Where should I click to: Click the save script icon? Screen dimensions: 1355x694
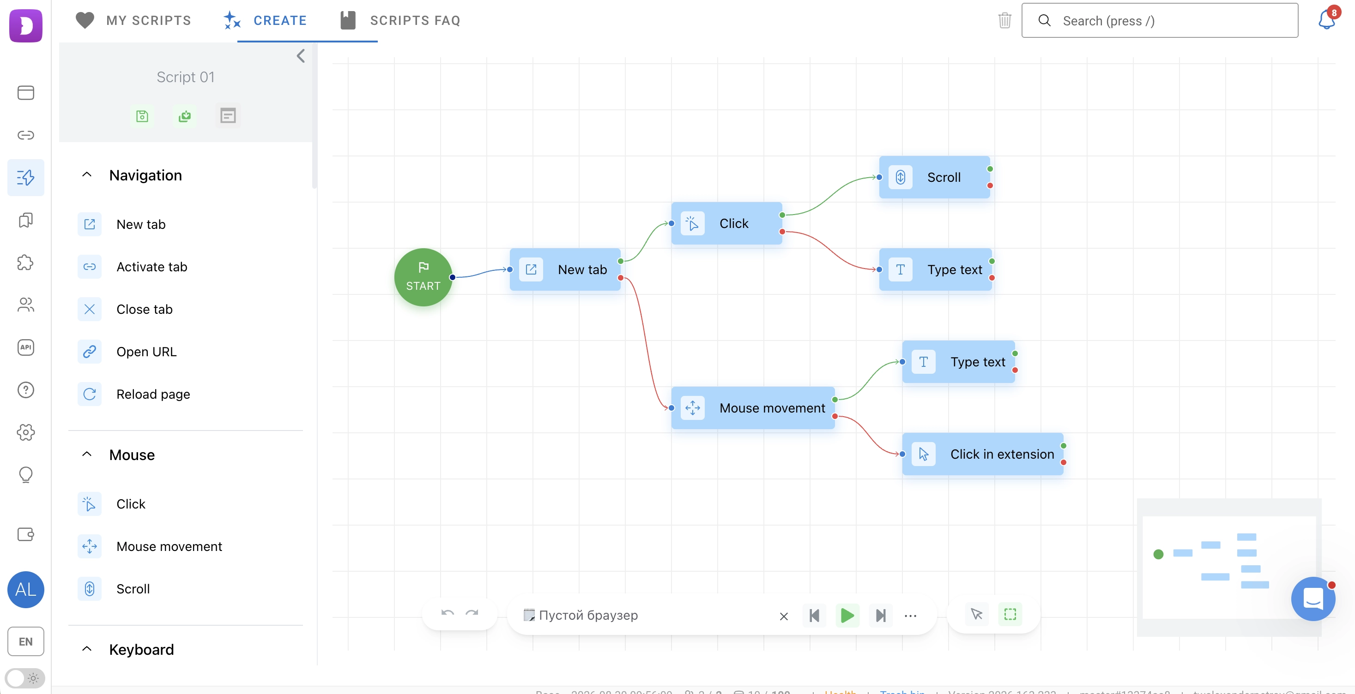point(142,116)
